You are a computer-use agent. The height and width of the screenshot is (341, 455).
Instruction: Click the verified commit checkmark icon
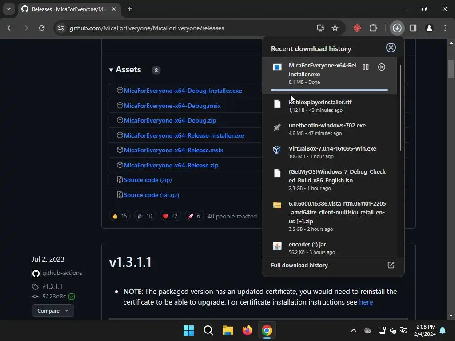pos(72,297)
